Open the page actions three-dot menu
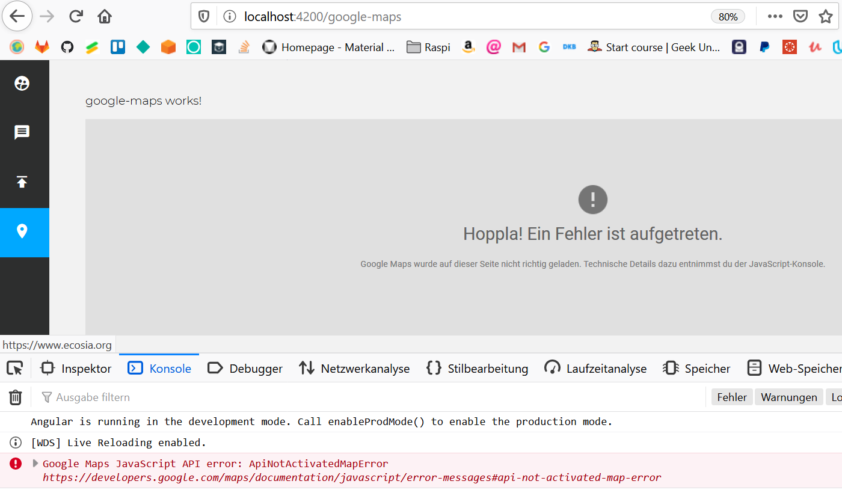 point(775,16)
